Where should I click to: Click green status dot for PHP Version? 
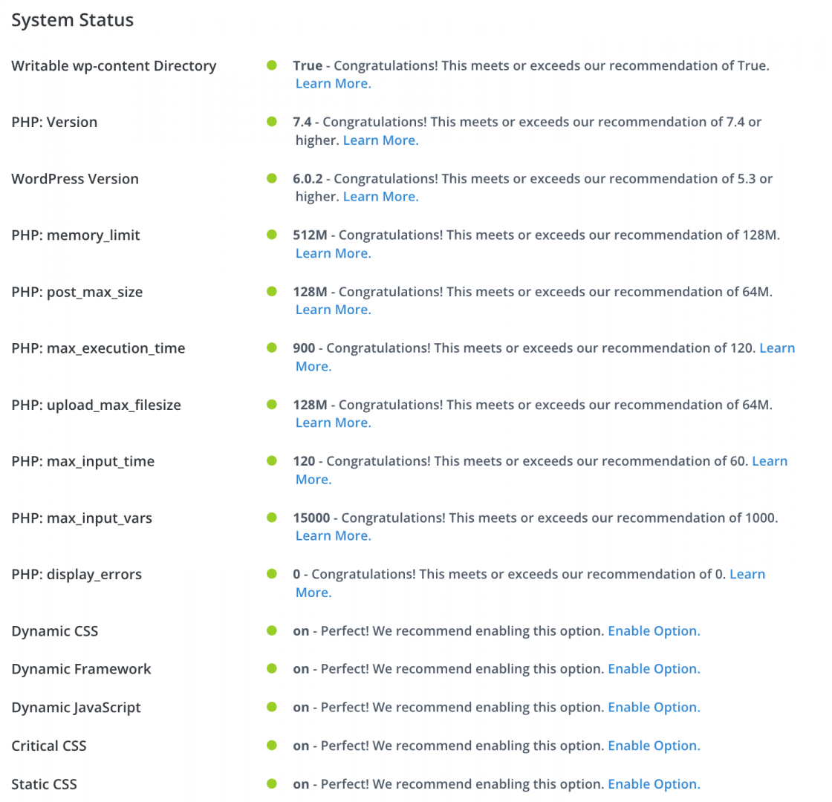click(x=272, y=122)
